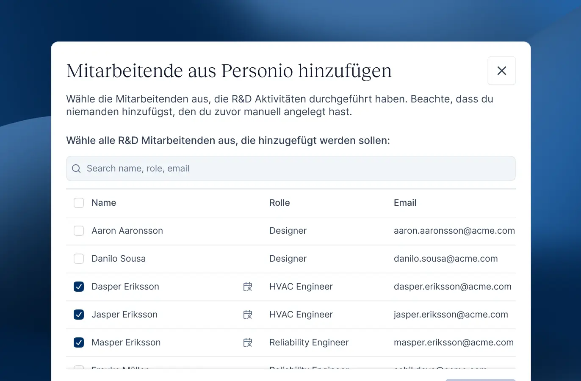The width and height of the screenshot is (581, 381).
Task: Click the Name column header
Action: pos(104,203)
